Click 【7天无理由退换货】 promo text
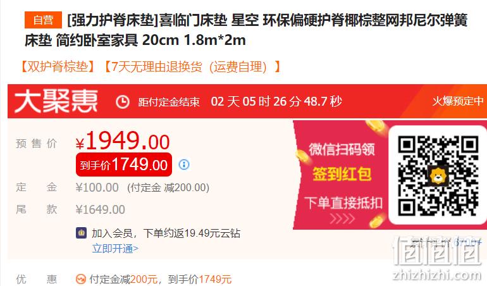 click(192, 66)
